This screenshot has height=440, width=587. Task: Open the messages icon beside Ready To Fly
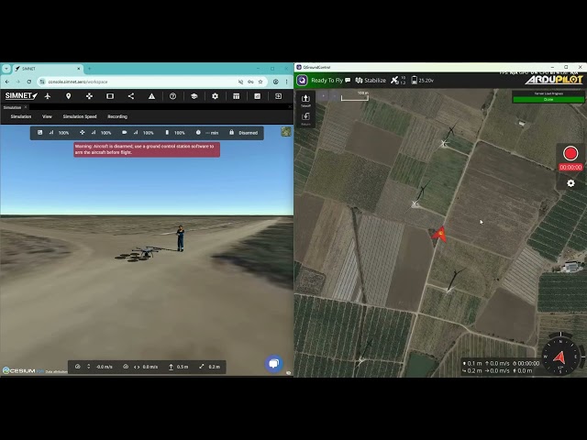pyautogui.click(x=348, y=80)
